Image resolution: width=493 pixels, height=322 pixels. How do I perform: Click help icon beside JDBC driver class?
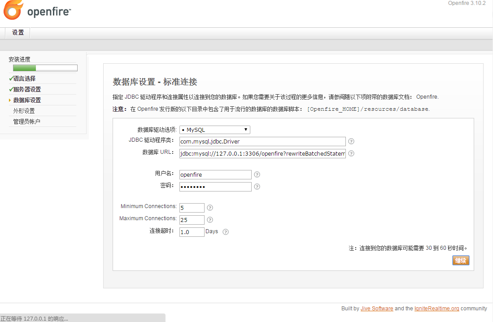351,142
